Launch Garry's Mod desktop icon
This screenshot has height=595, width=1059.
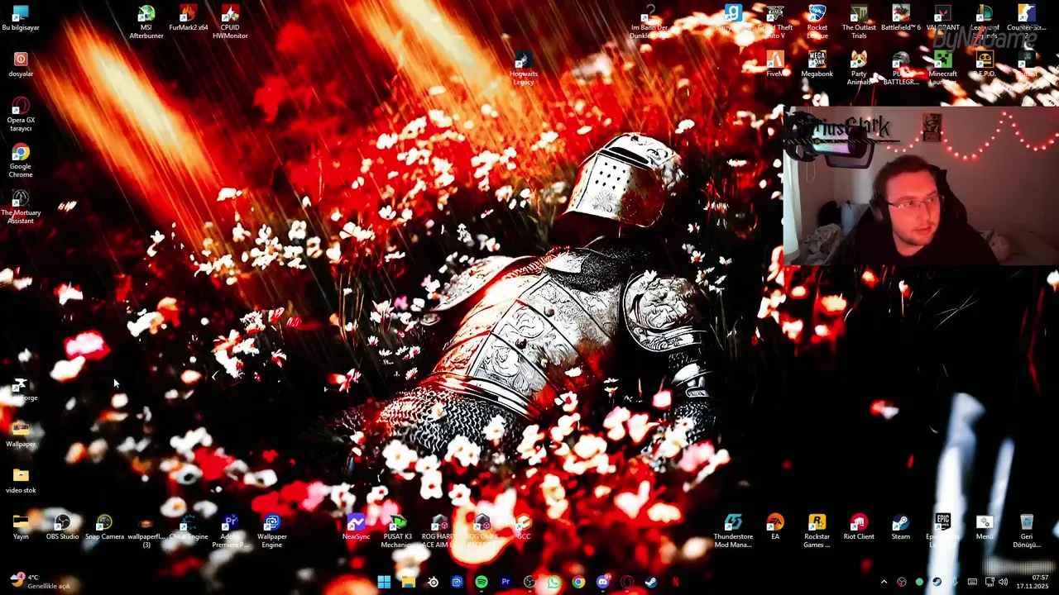[x=733, y=18]
